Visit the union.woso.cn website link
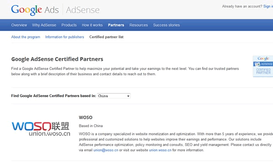 tap(160, 150)
